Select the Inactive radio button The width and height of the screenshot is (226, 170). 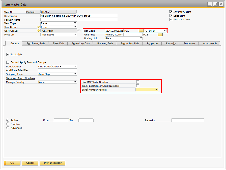8,124
